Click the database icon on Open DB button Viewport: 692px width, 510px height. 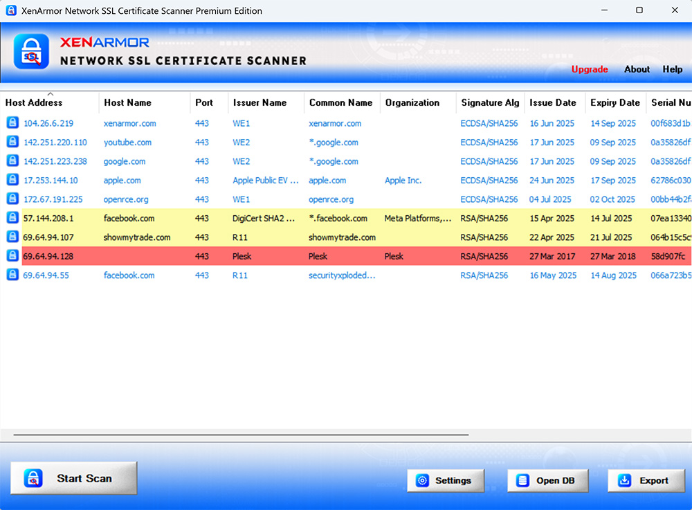click(522, 480)
